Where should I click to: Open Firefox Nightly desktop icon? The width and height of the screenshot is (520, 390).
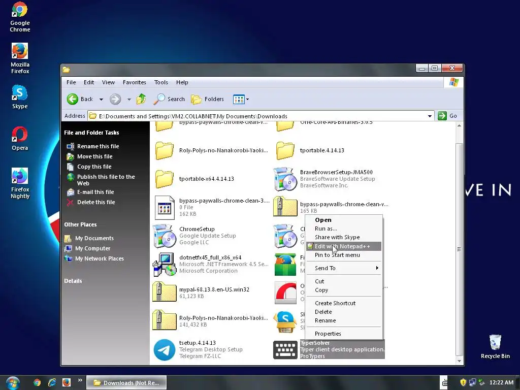pyautogui.click(x=20, y=183)
